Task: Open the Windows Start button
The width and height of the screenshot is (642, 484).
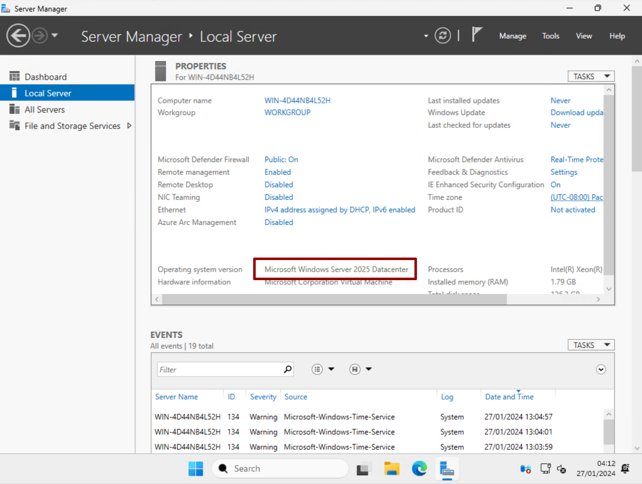Action: (195, 468)
